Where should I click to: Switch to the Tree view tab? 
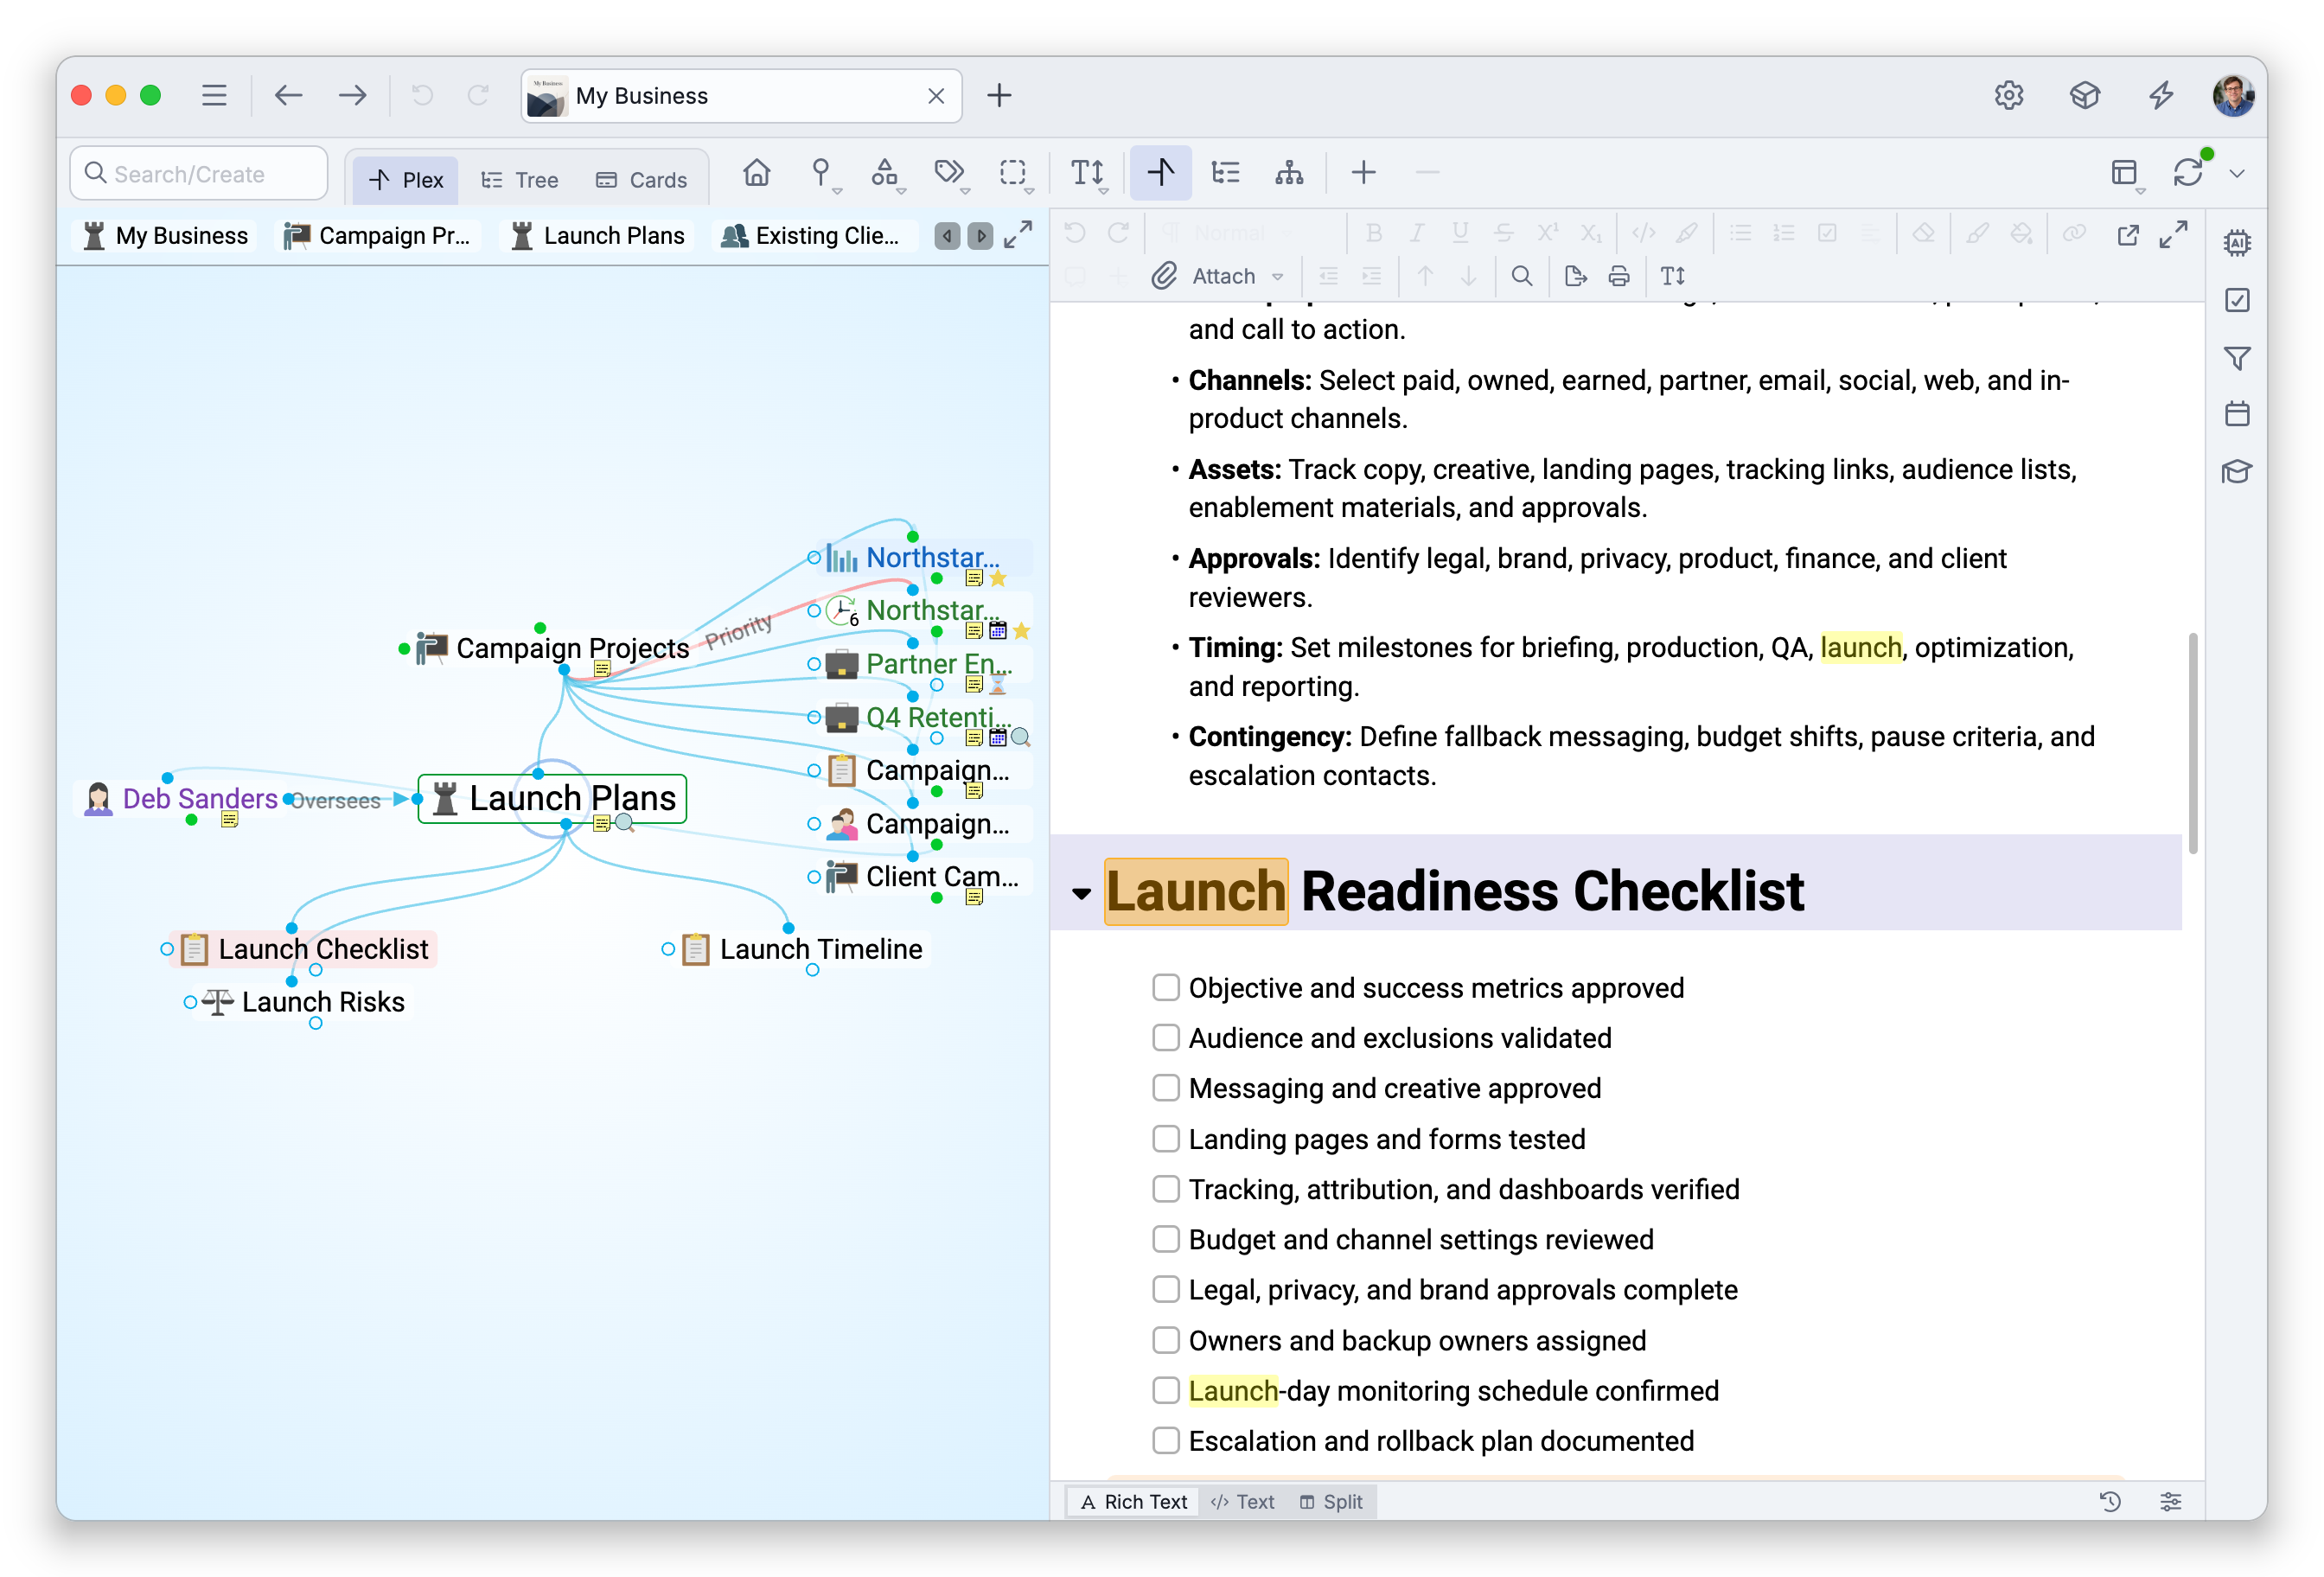(521, 180)
